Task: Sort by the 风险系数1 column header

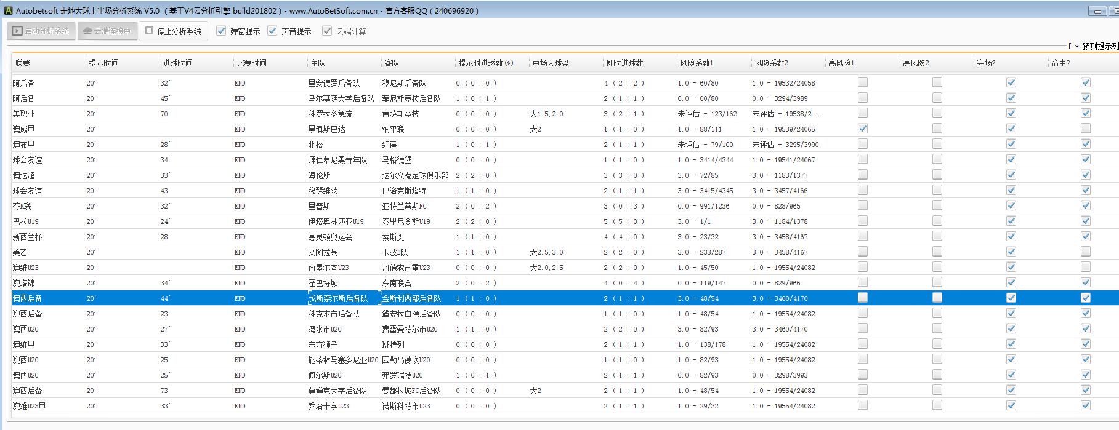Action: [697, 63]
